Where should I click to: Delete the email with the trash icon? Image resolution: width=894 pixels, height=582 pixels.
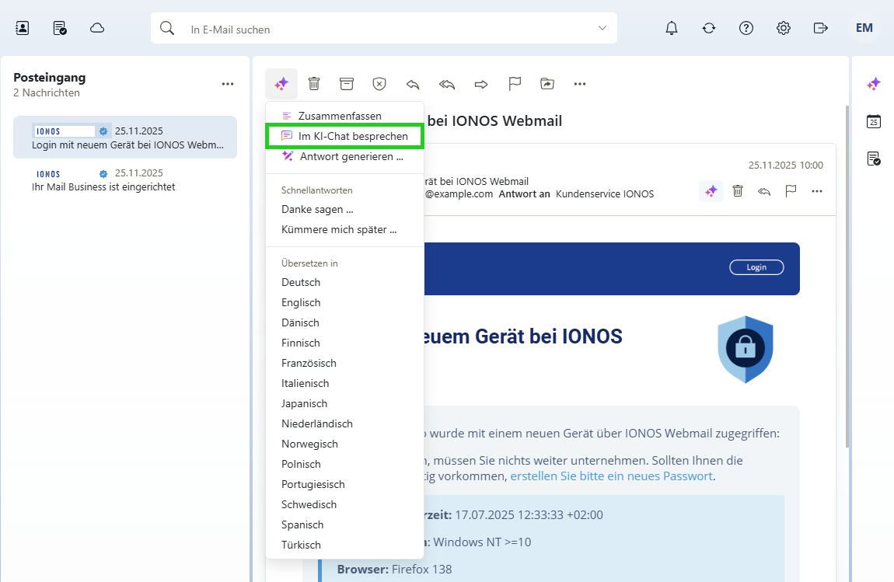tap(314, 83)
